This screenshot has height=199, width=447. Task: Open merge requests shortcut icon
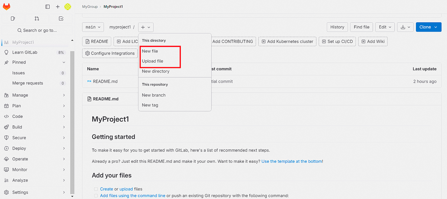click(37, 19)
